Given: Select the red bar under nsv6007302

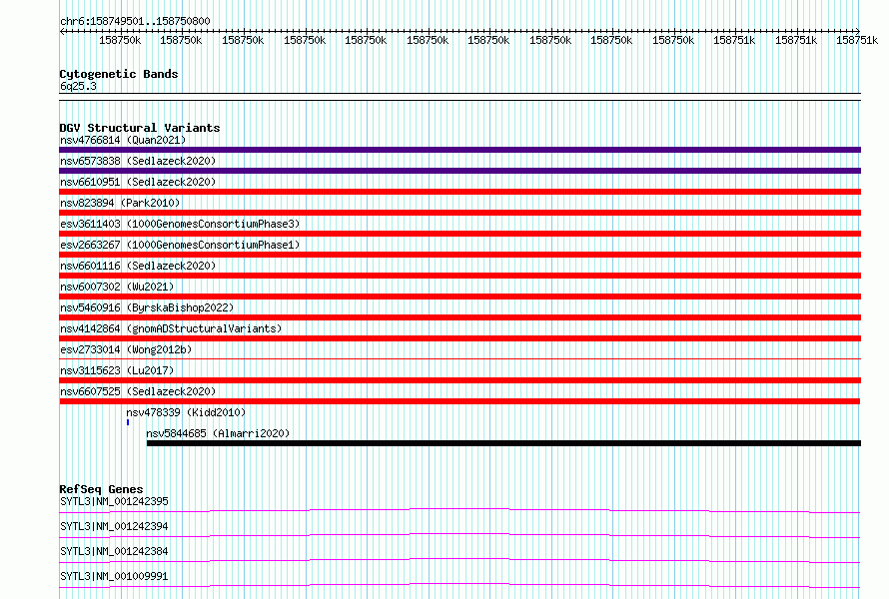Looking at the screenshot, I should 459,297.
